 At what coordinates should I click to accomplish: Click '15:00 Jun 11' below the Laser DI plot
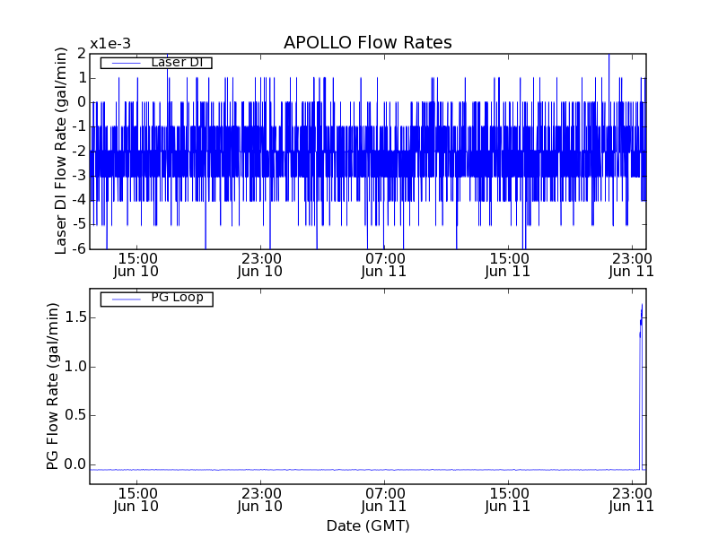pos(508,265)
